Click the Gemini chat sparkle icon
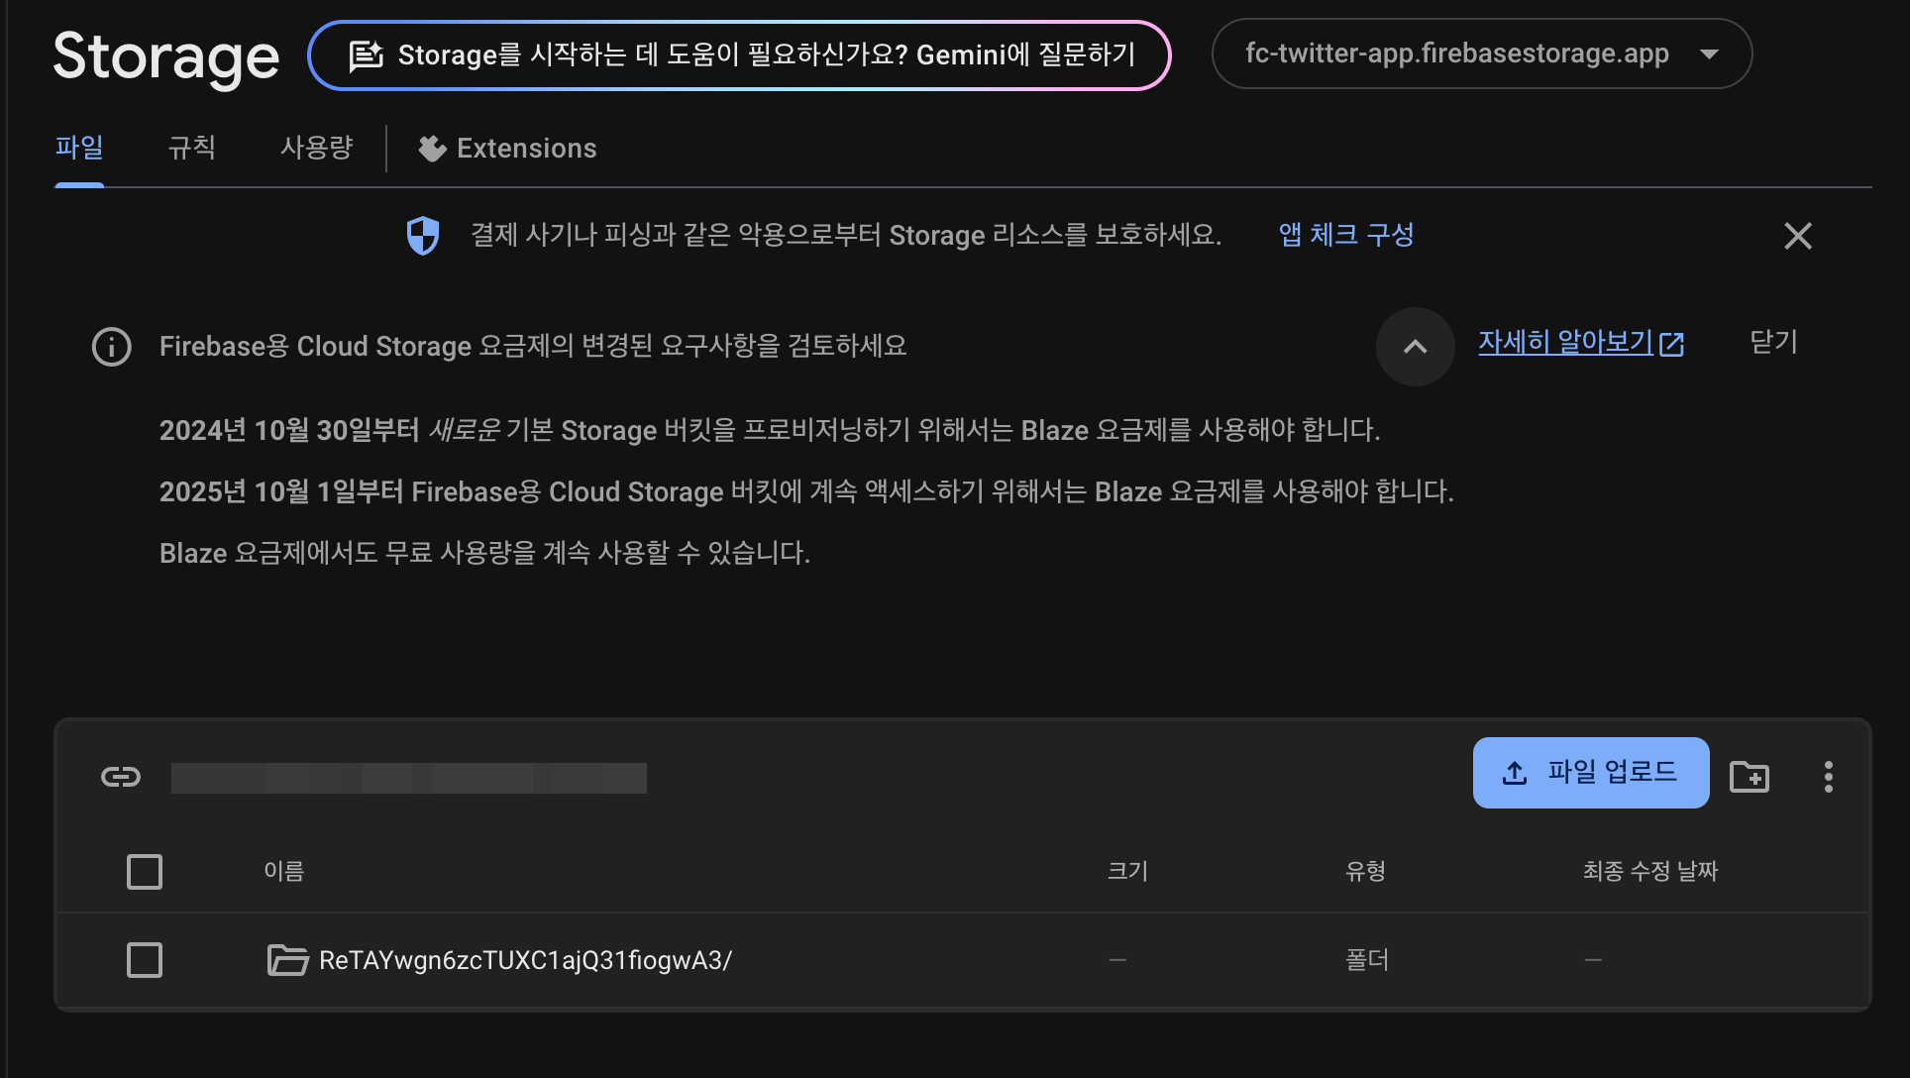Image resolution: width=1910 pixels, height=1078 pixels. (366, 55)
